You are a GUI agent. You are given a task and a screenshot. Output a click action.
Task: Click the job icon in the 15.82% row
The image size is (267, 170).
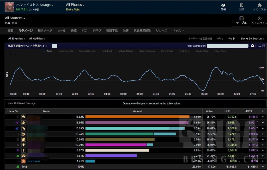[x=23, y=117]
